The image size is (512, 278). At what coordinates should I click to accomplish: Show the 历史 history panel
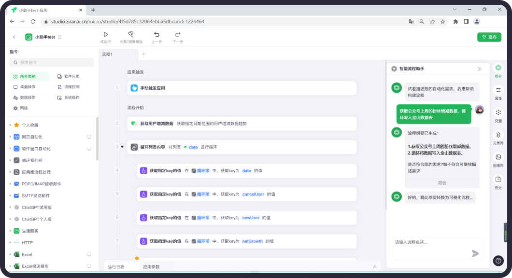[498, 182]
